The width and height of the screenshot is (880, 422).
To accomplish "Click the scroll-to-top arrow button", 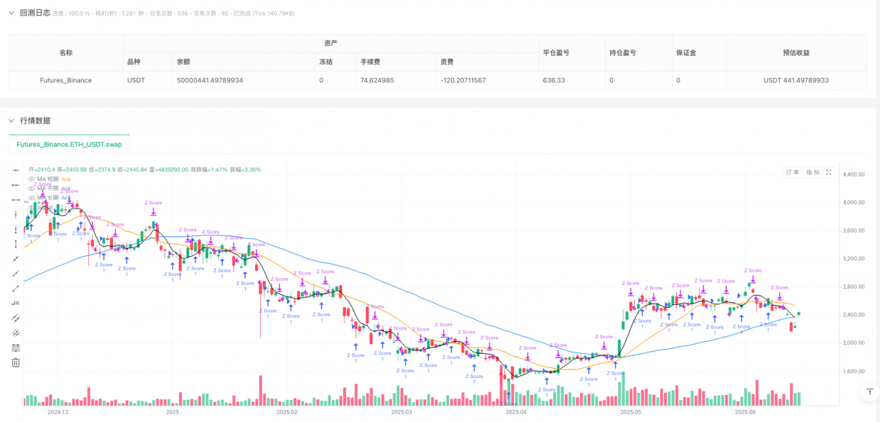I will (x=869, y=392).
